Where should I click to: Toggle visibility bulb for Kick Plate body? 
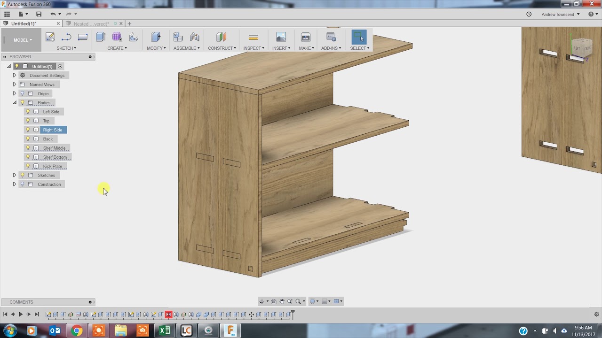(x=28, y=166)
